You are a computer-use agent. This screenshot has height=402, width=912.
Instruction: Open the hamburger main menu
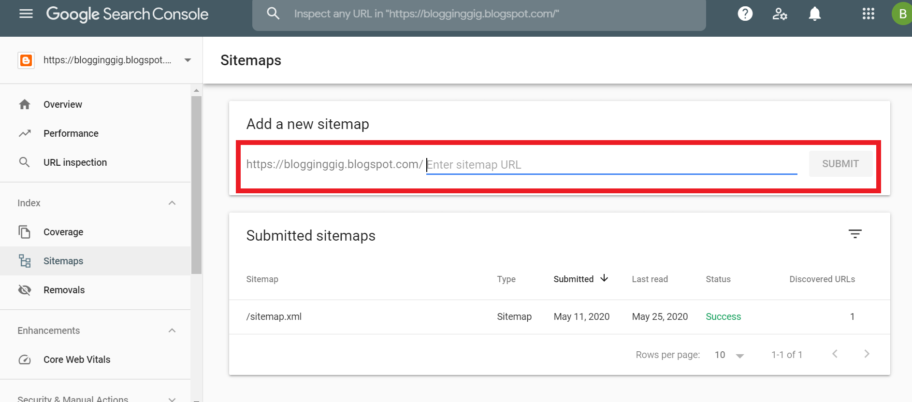click(x=26, y=14)
